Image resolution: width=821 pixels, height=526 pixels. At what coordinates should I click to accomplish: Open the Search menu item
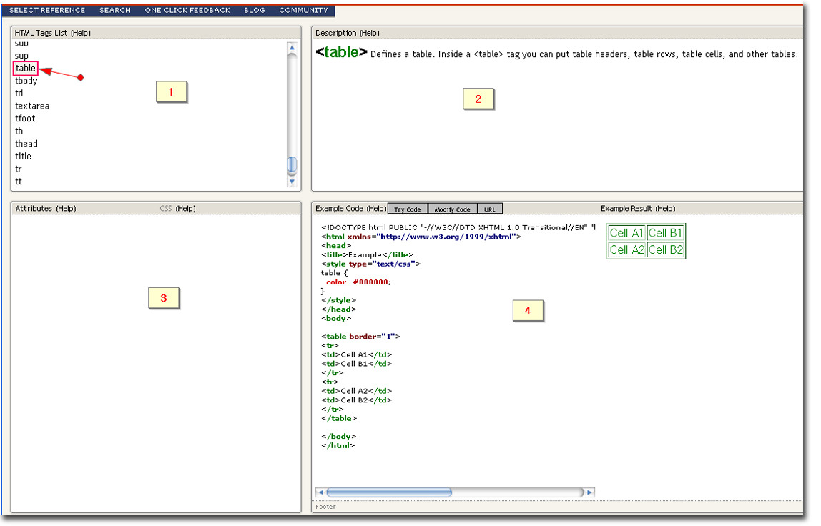tap(115, 10)
